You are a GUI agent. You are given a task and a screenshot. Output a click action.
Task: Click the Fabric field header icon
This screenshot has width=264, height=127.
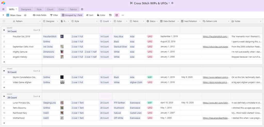click(x=131, y=21)
